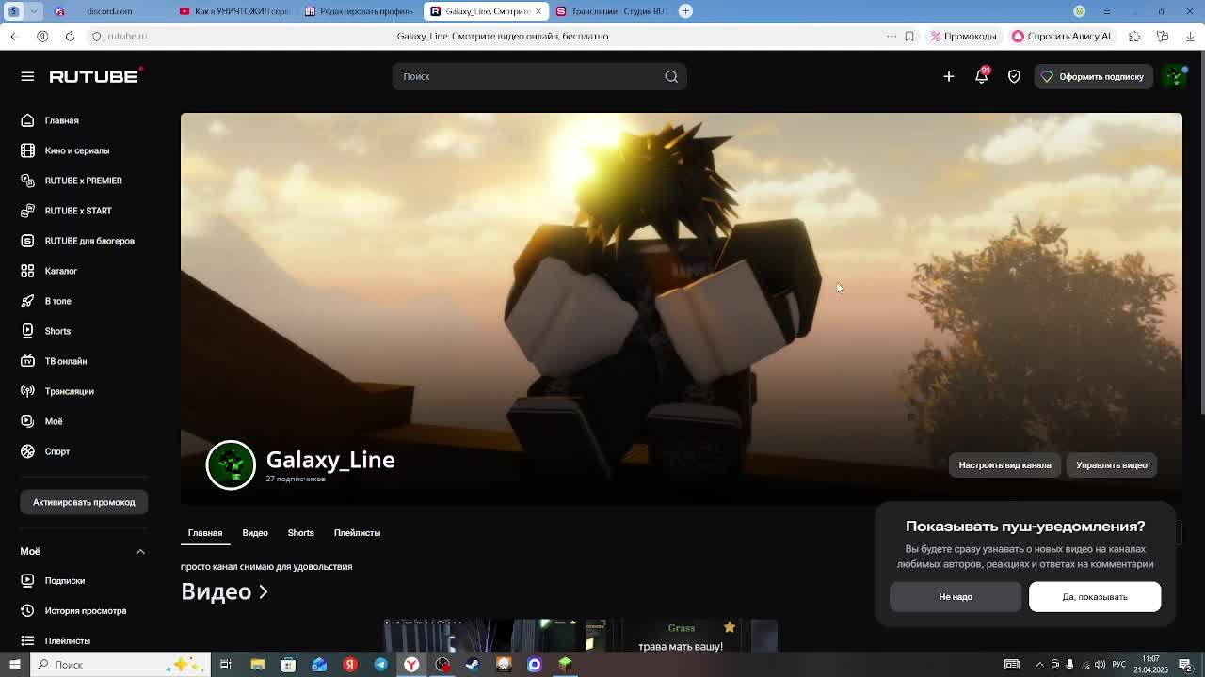
Task: Click Windows taskbar search box
Action: pos(120,665)
